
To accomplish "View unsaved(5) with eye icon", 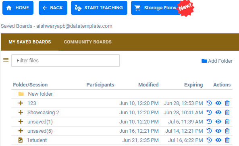I will pyautogui.click(x=218, y=131).
